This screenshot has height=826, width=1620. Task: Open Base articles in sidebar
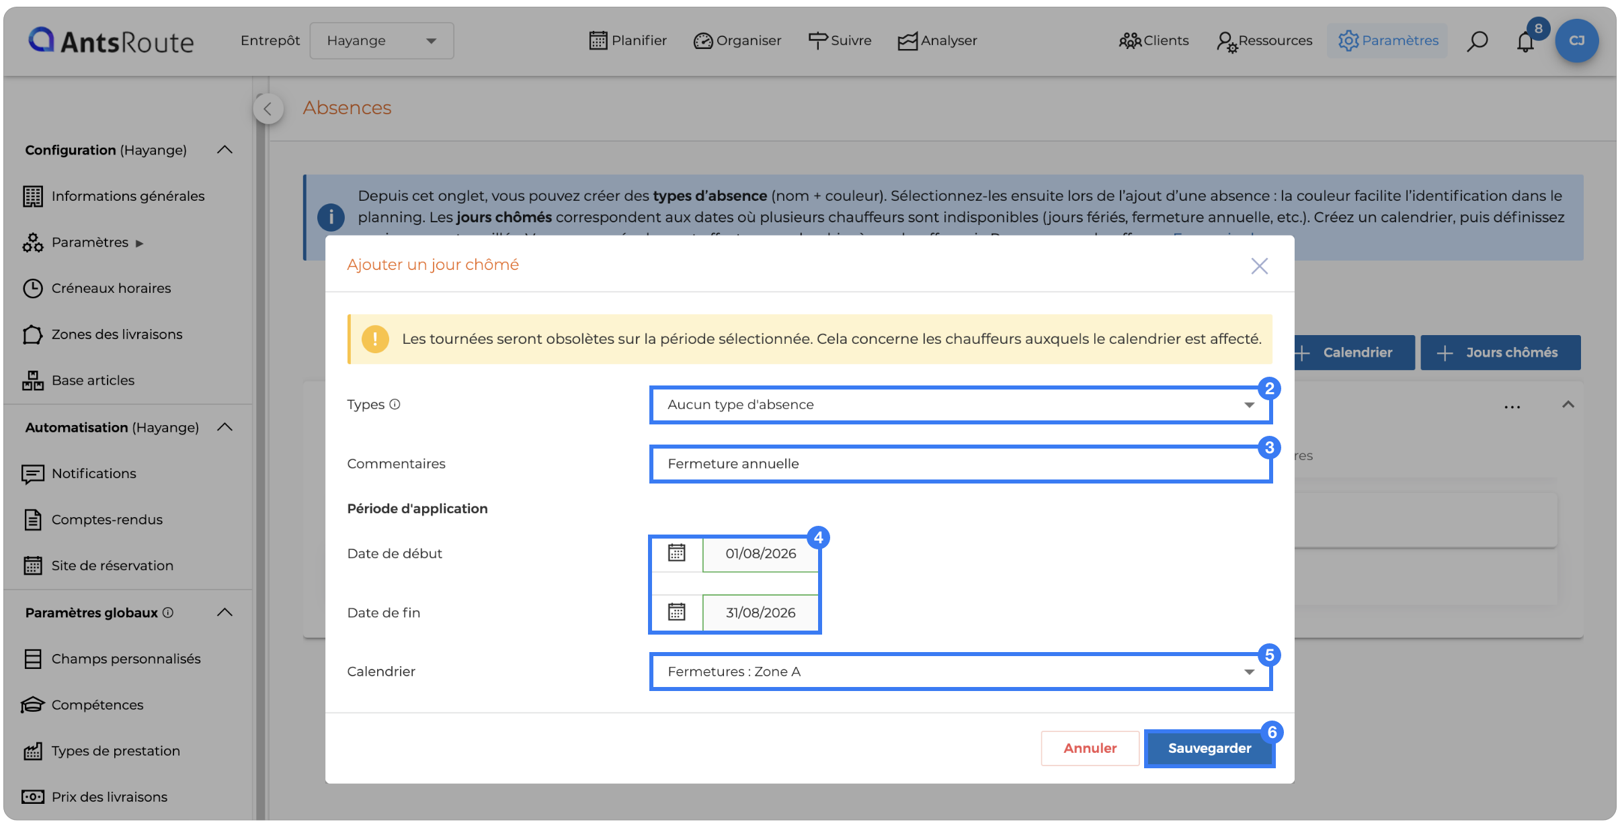79,380
